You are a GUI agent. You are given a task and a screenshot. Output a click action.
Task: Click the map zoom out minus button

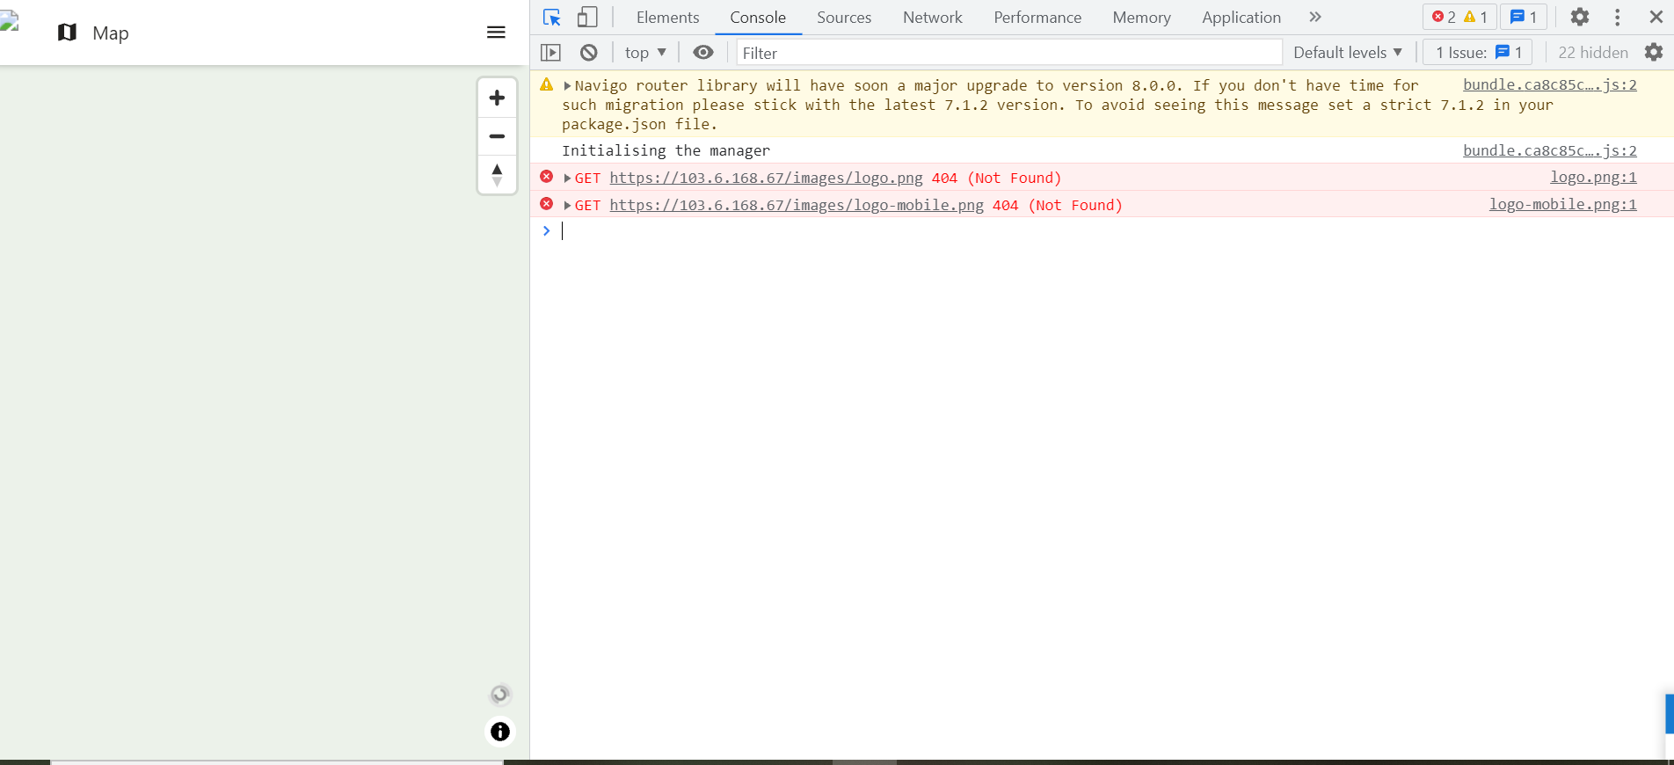point(497,136)
